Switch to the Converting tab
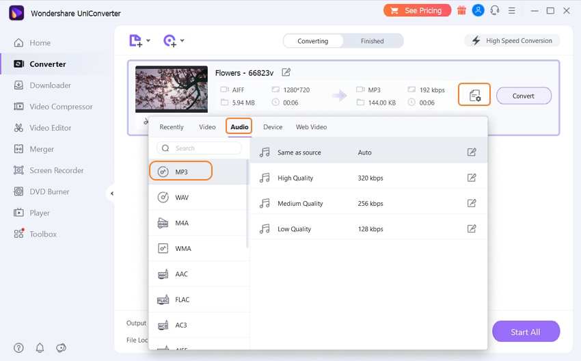 pos(313,41)
